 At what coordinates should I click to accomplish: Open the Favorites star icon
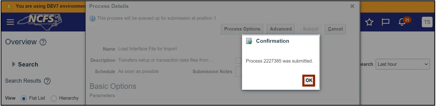point(369,22)
